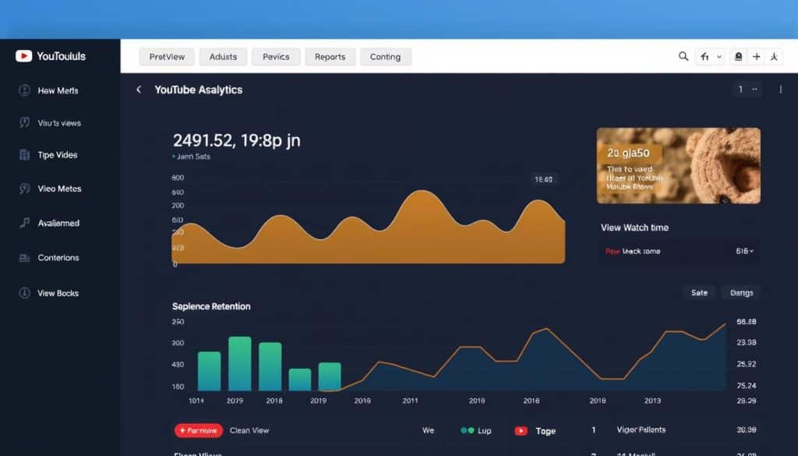The width and height of the screenshot is (798, 456).
Task: Click the Sate button
Action: [x=699, y=292]
